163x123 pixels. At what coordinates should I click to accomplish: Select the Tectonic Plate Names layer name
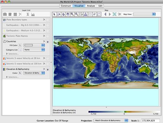[17, 36]
